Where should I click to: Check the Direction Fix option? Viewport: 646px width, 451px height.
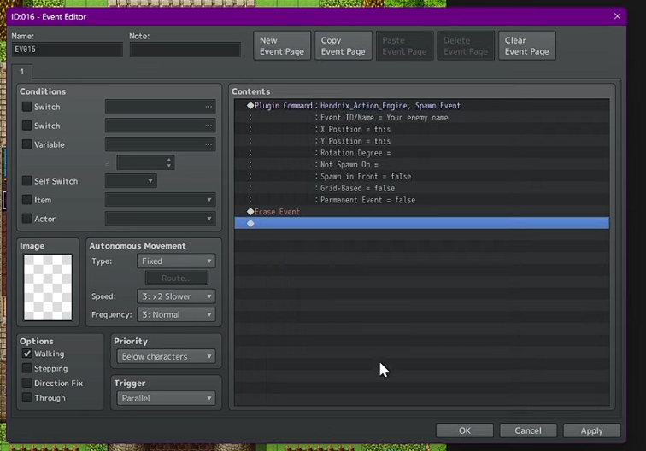pyautogui.click(x=27, y=384)
